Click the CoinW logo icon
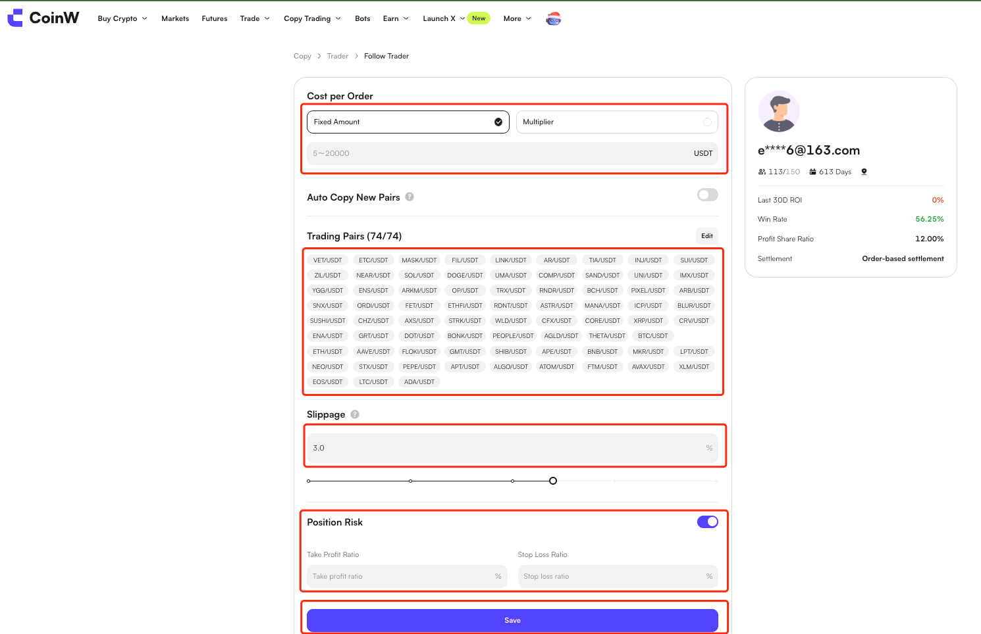 click(15, 18)
